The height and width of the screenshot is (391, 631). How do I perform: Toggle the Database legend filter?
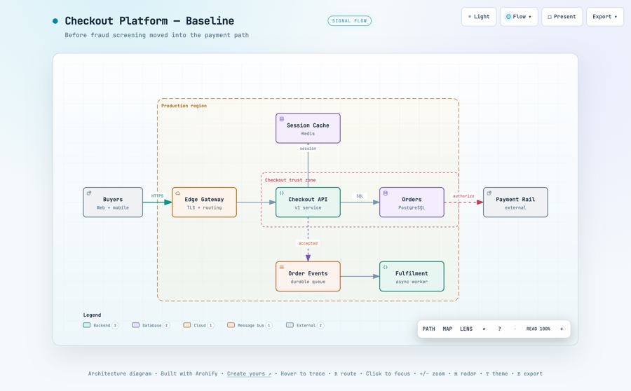tap(151, 325)
